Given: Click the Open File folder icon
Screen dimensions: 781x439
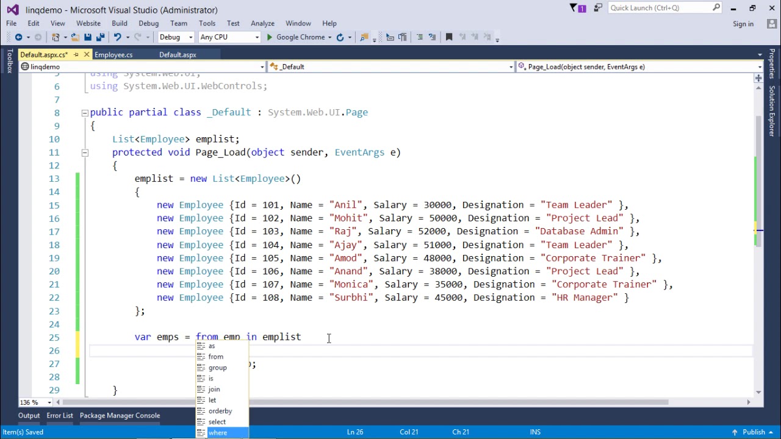Looking at the screenshot, I should (x=74, y=37).
